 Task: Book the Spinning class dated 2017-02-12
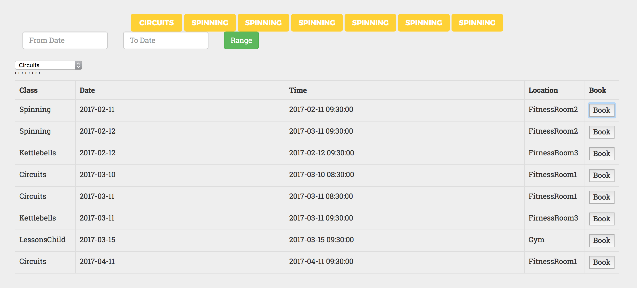coord(601,132)
